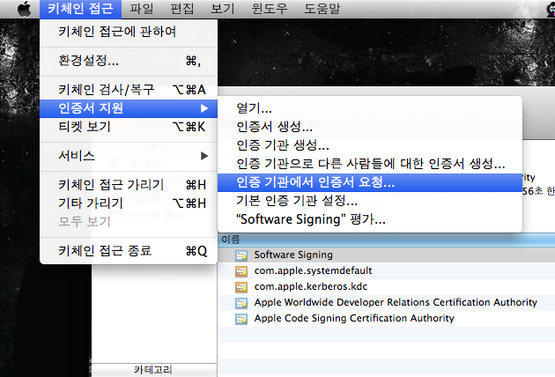Screen dimensions: 555x377
Task: Click the 이름 column header
Action: [386, 240]
